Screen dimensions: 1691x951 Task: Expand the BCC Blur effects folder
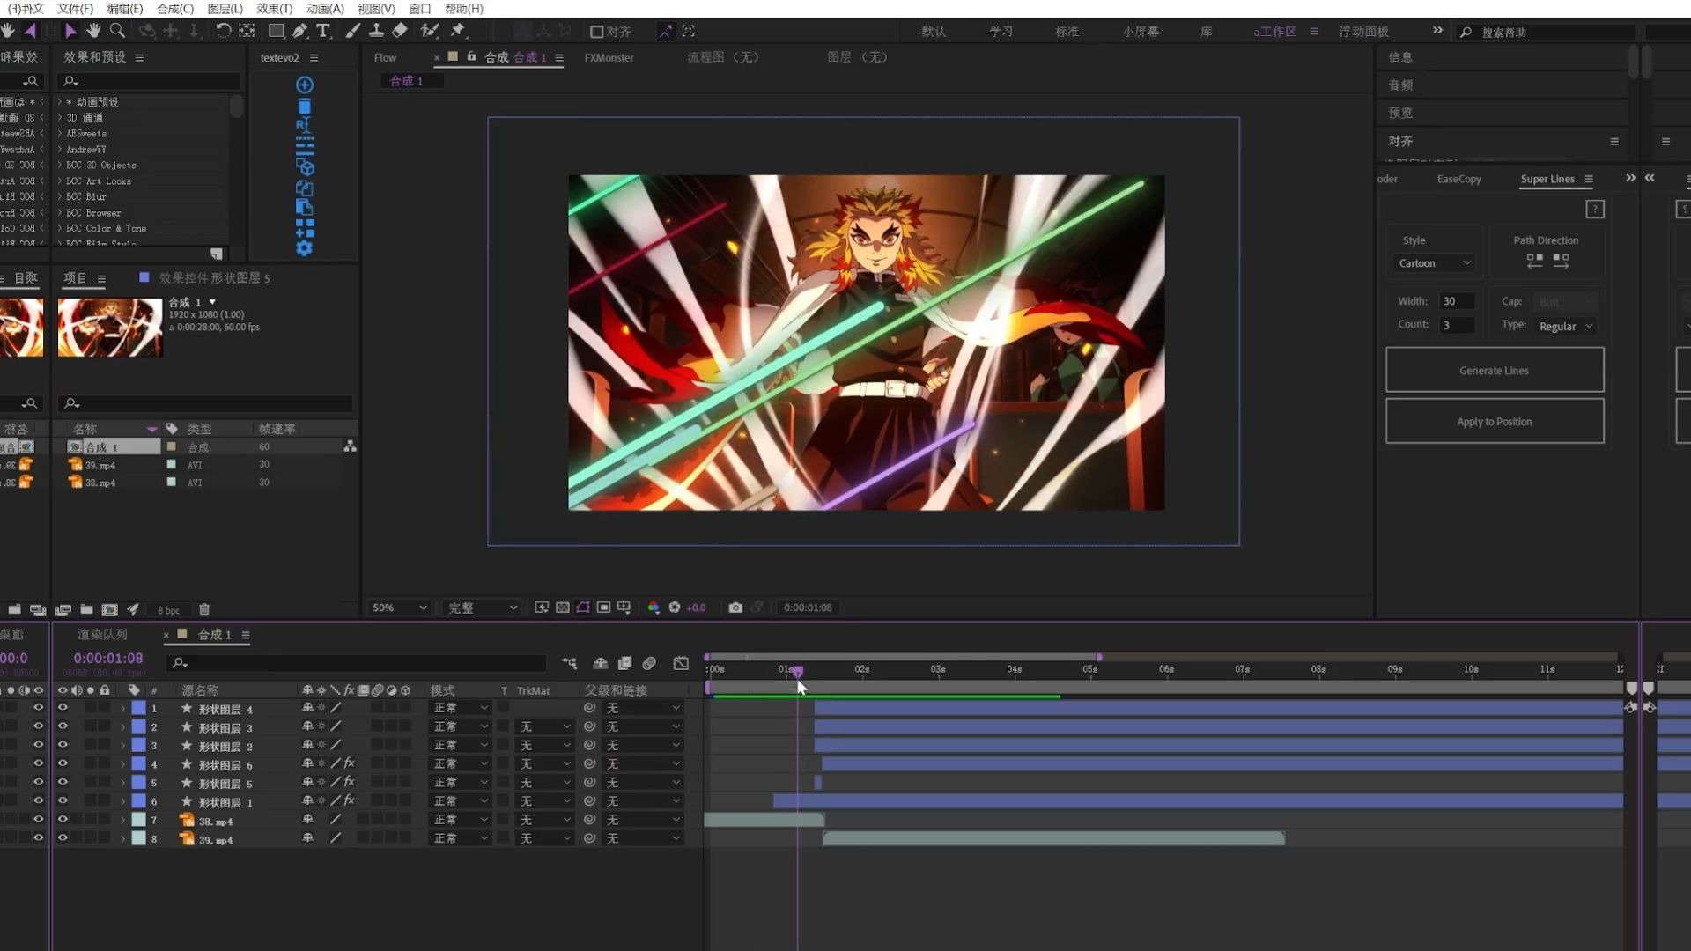[x=60, y=196]
